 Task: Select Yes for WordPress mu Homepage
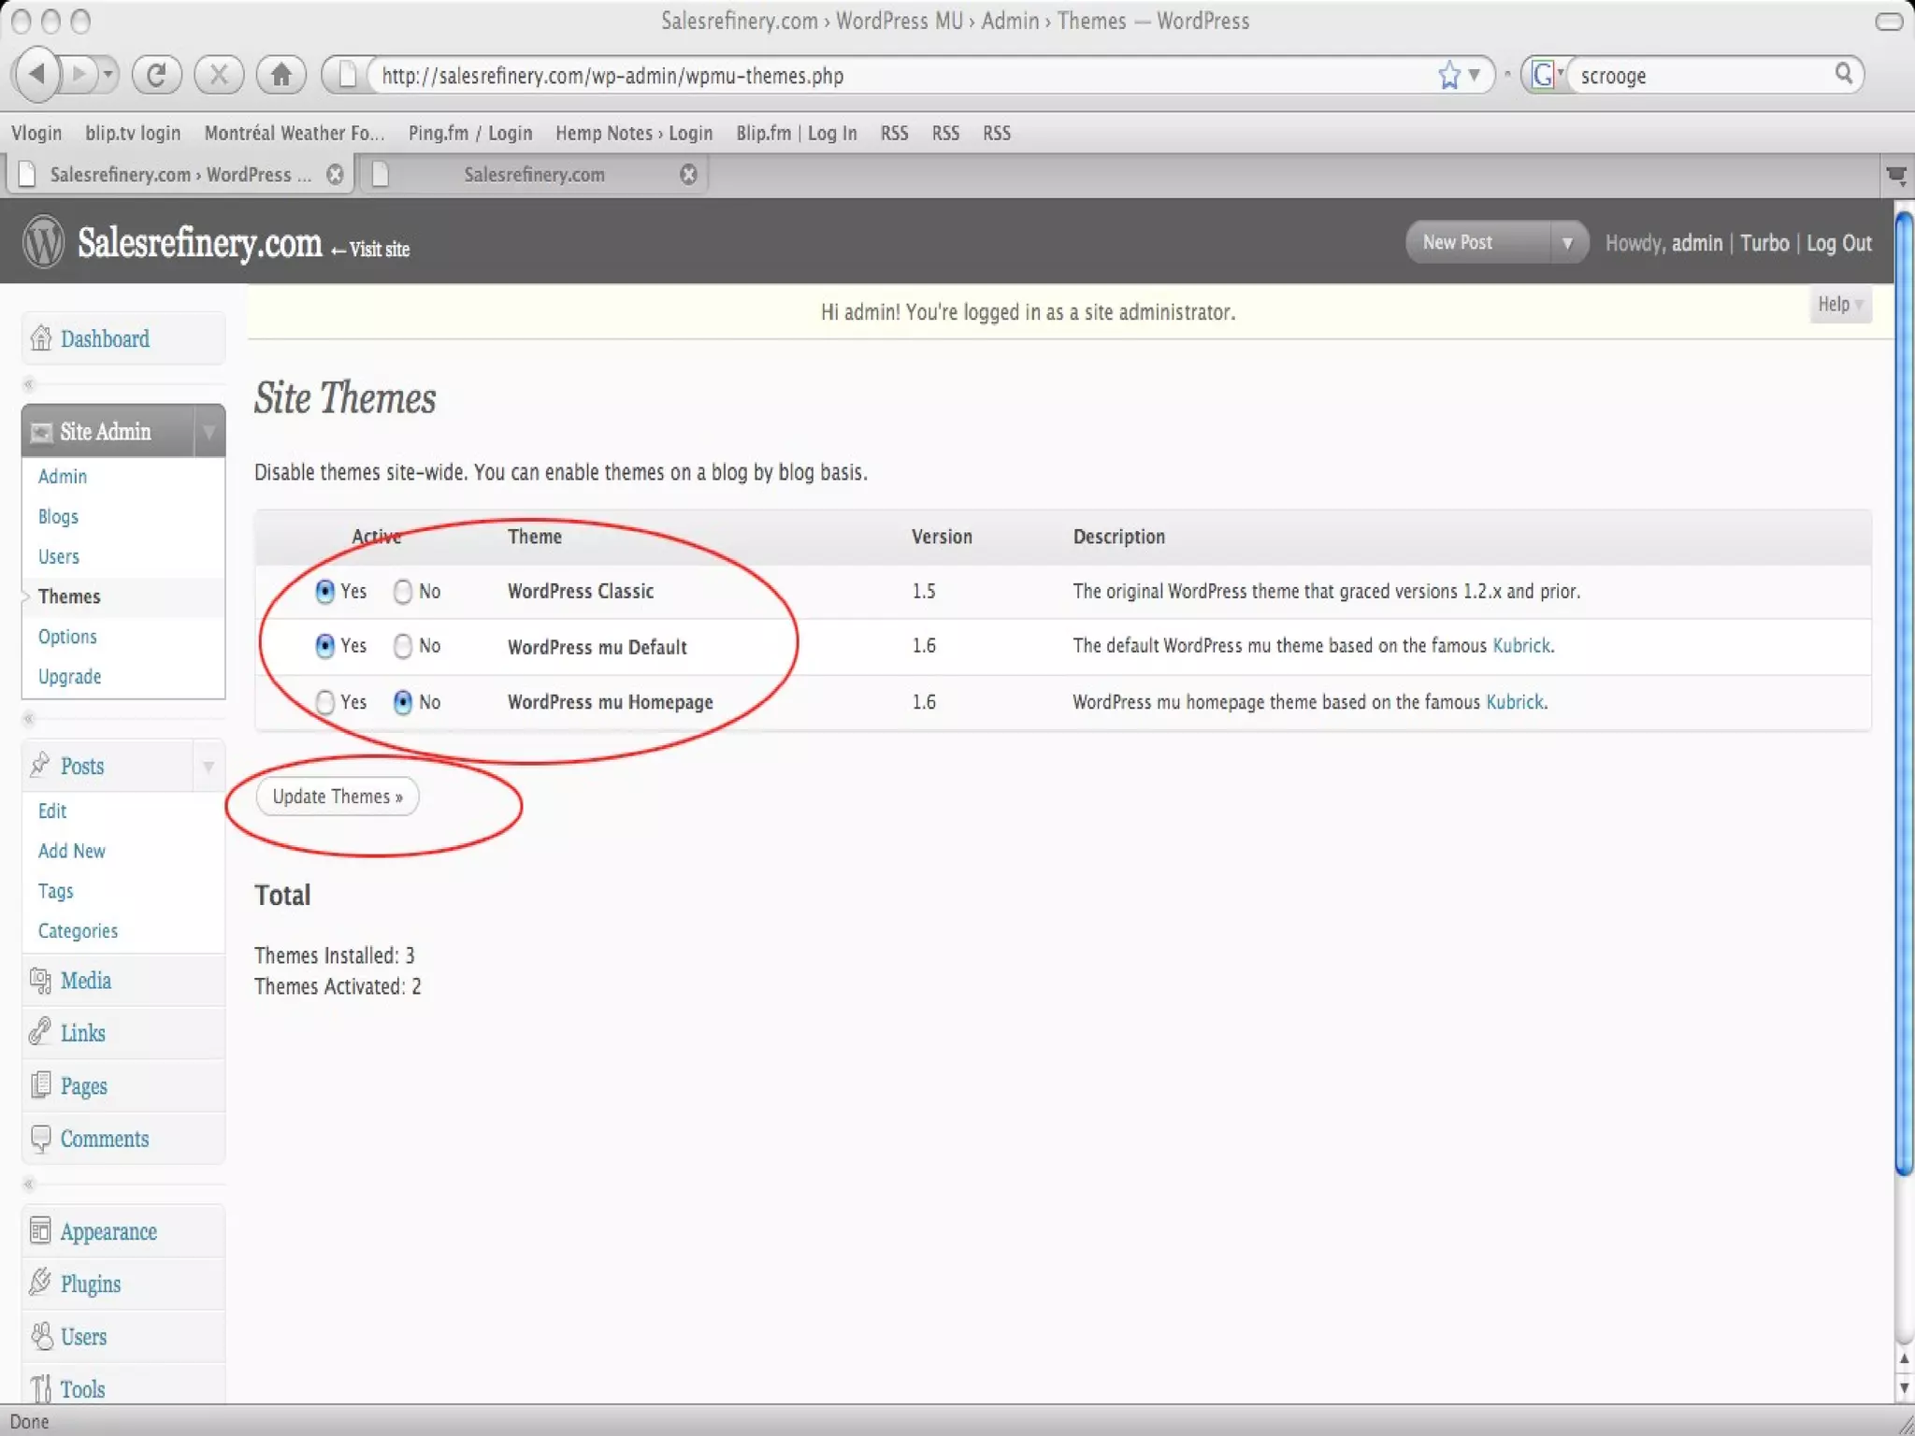(324, 702)
